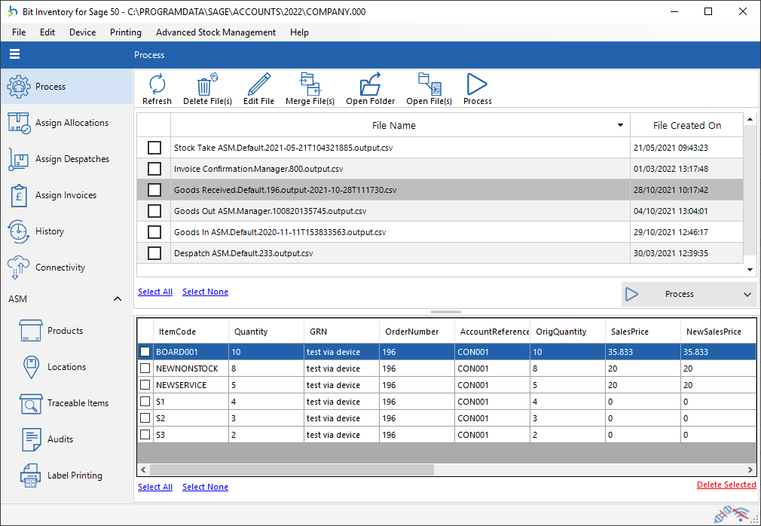The image size is (761, 526).
Task: Click the Delete Selected link
Action: point(726,485)
